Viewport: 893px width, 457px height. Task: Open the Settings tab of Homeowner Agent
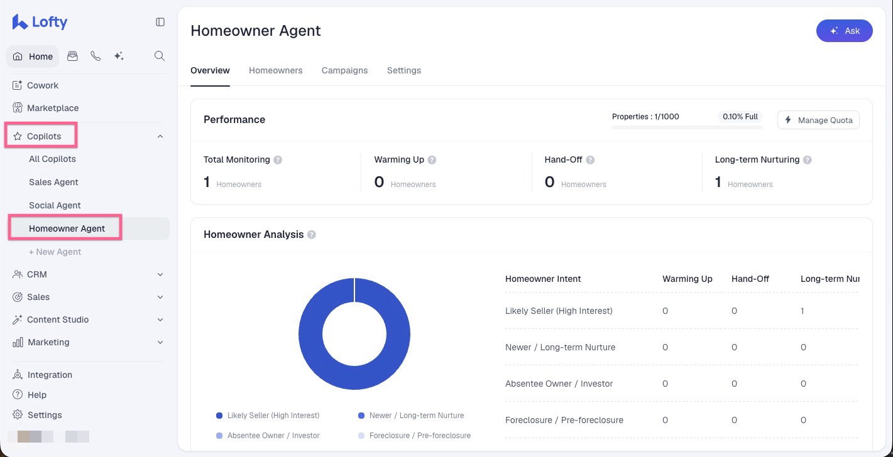[403, 70]
